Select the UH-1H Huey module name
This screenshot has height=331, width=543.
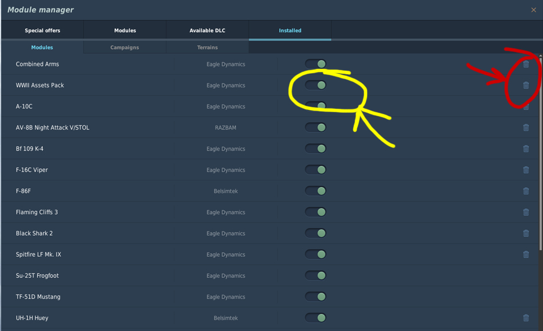tap(32, 318)
